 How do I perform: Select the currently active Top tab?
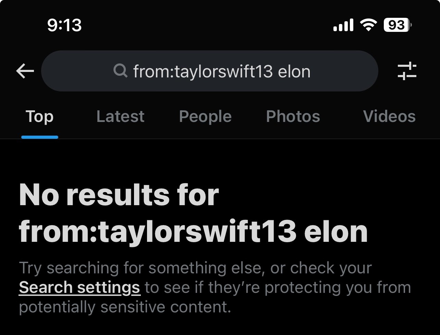40,116
